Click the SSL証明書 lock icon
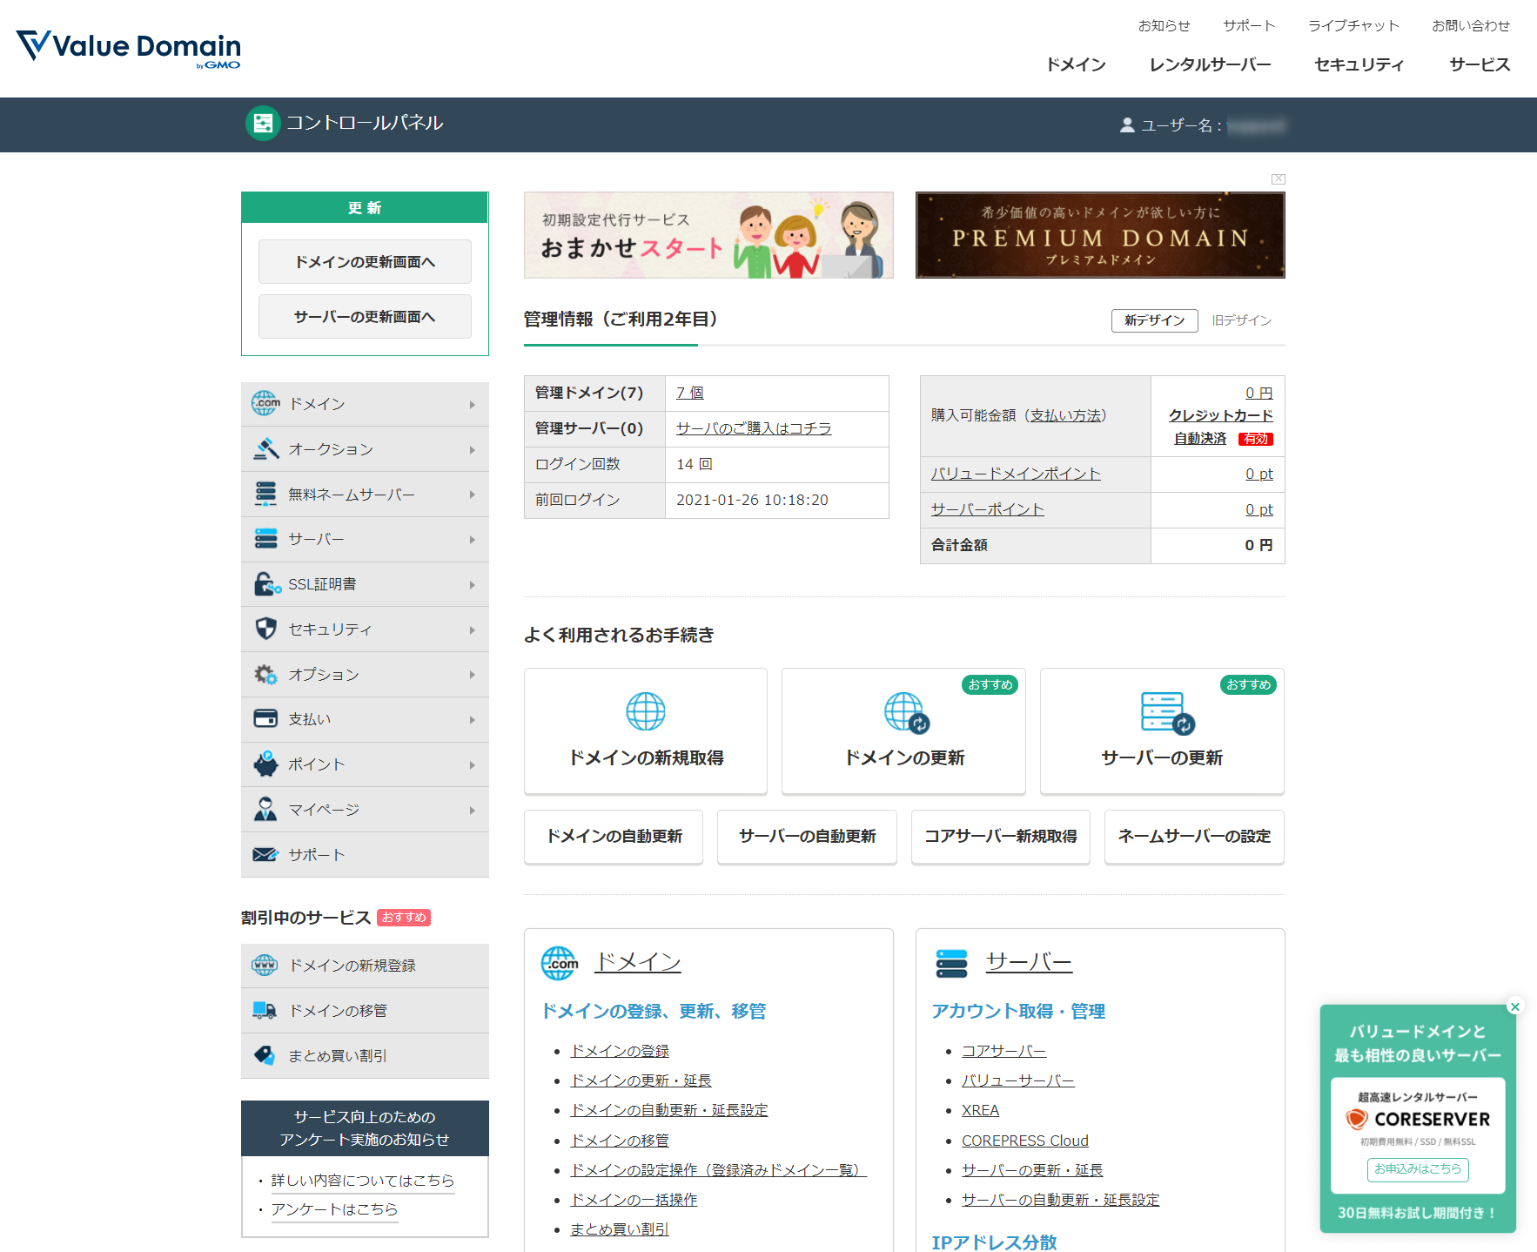The width and height of the screenshot is (1537, 1252). [266, 584]
